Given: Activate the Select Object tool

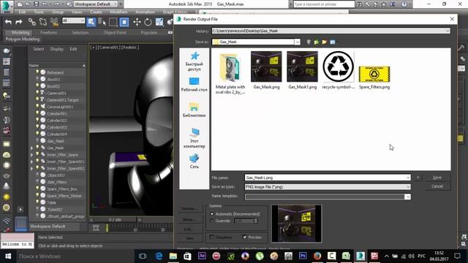Looking at the screenshot, I should (x=91, y=22).
